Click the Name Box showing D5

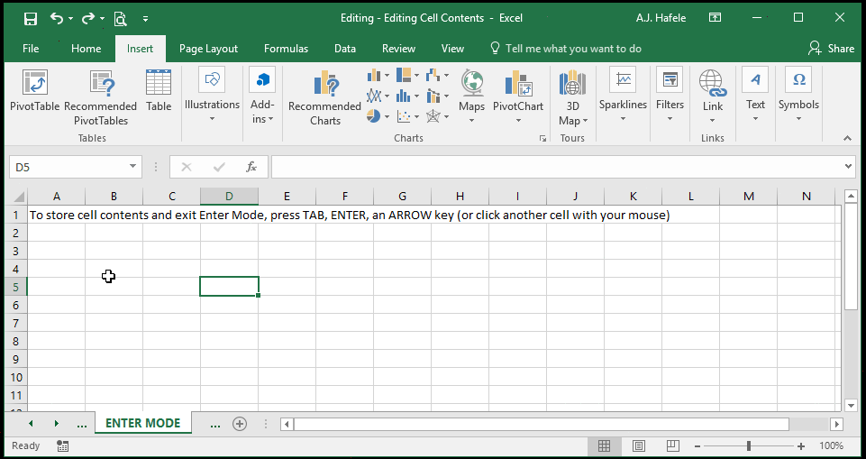tap(68, 167)
